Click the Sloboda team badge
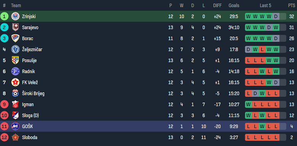Screen dimensions: 297x146 click(15, 137)
